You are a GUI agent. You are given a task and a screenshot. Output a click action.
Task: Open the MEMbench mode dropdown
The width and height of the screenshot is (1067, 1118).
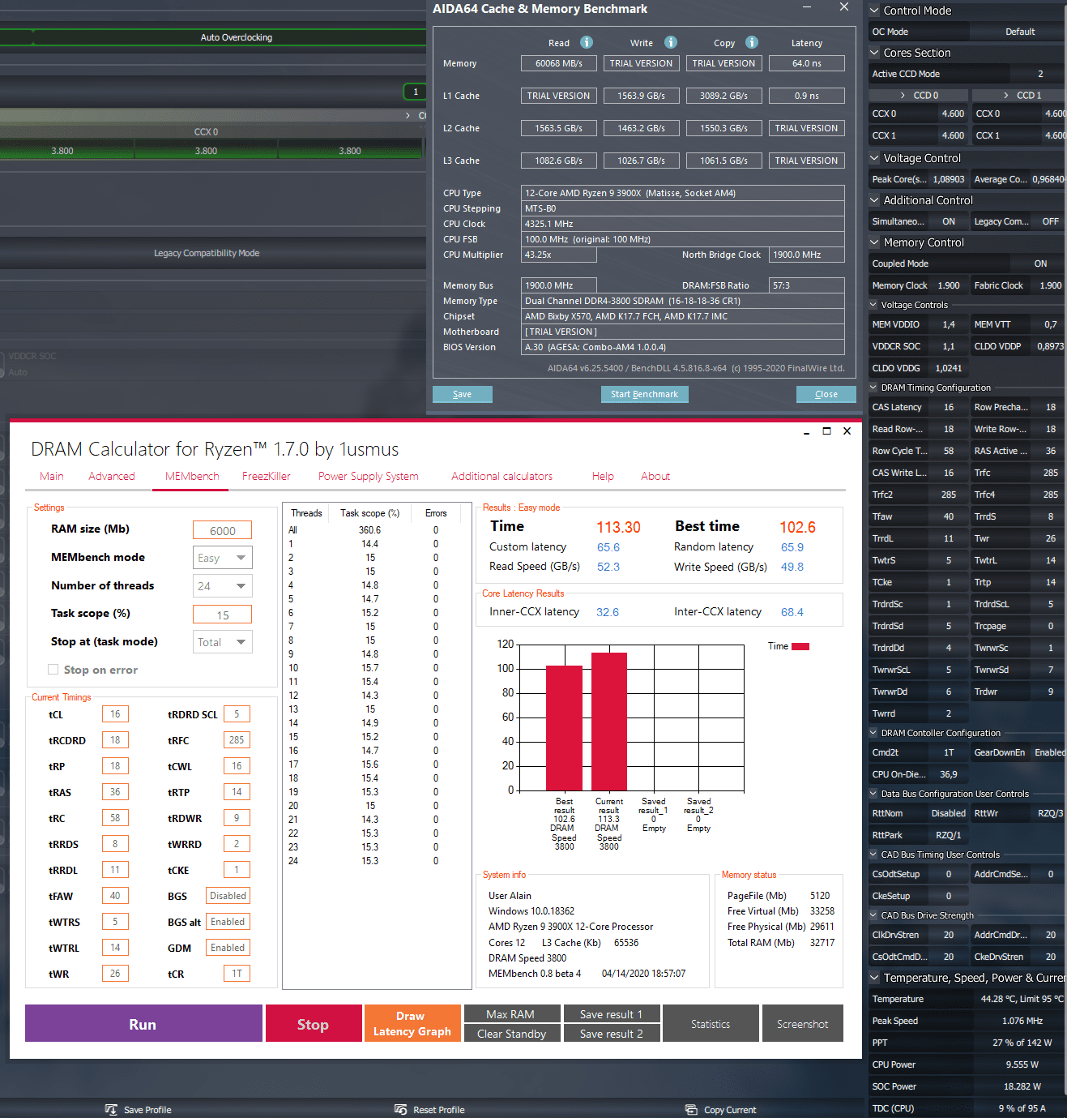click(x=223, y=558)
